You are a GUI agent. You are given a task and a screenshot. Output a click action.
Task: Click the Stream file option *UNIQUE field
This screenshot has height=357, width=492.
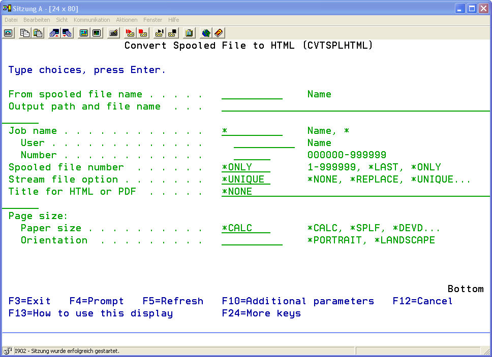(x=245, y=180)
